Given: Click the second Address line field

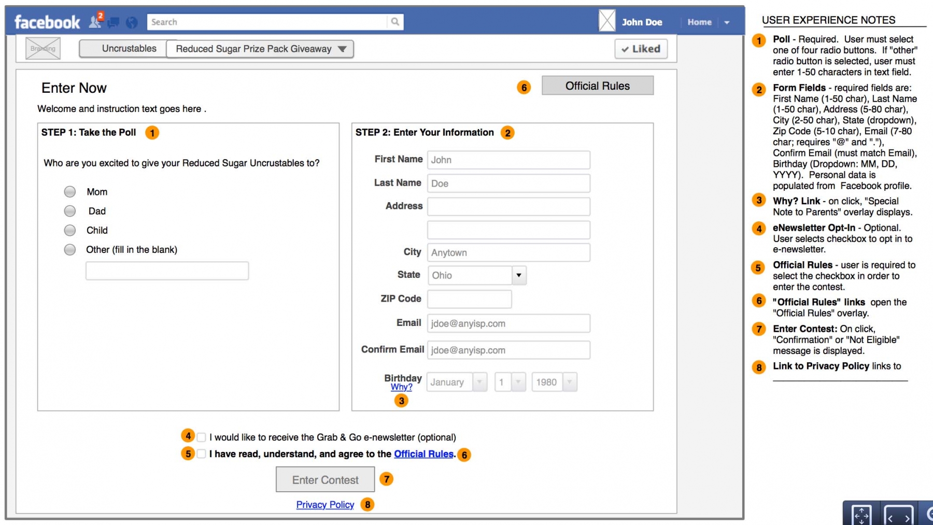Looking at the screenshot, I should coord(508,230).
